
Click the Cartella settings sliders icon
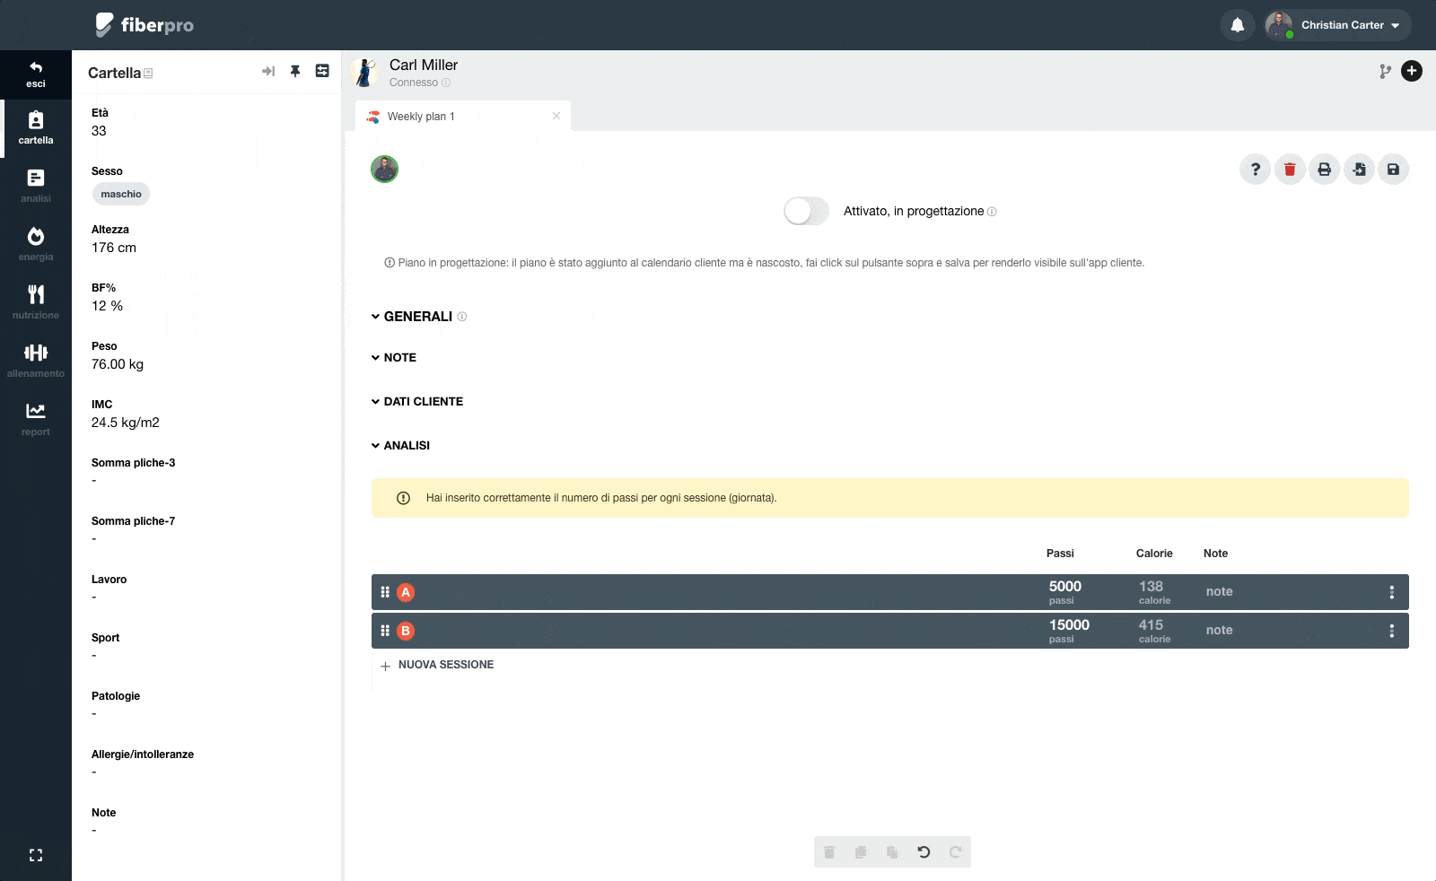point(322,71)
